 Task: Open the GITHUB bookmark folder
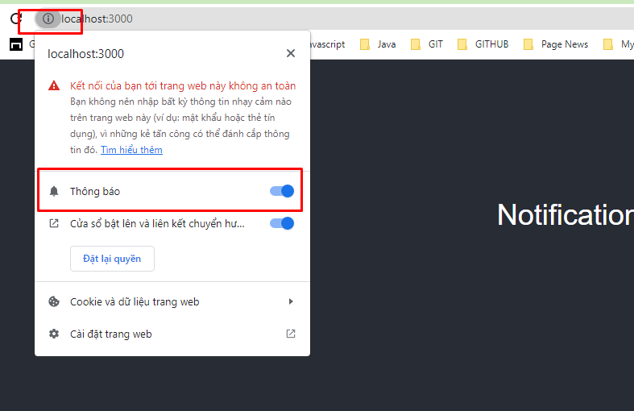(x=483, y=44)
